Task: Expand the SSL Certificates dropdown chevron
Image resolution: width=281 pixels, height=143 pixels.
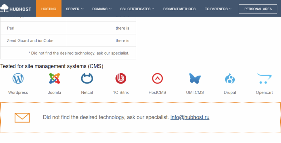Action: point(153,9)
